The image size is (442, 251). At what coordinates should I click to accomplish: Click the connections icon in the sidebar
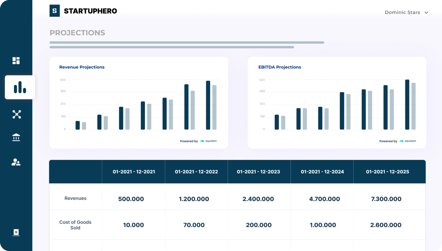tap(16, 114)
